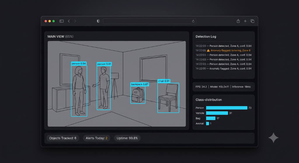Open the share icon in the toolbar
299x163 pixels.
(238, 21)
